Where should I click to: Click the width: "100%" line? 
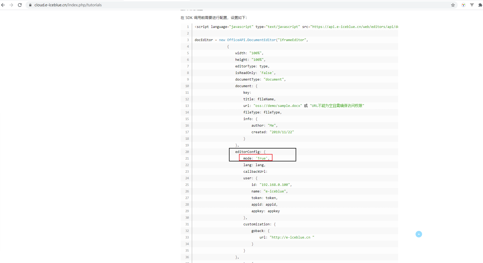pos(249,53)
